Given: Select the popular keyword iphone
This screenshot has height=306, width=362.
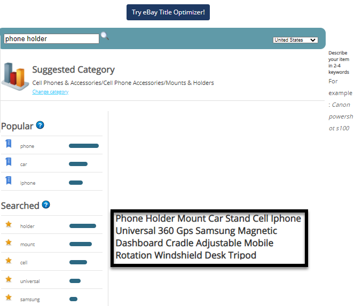Looking at the screenshot, I should (28, 183).
